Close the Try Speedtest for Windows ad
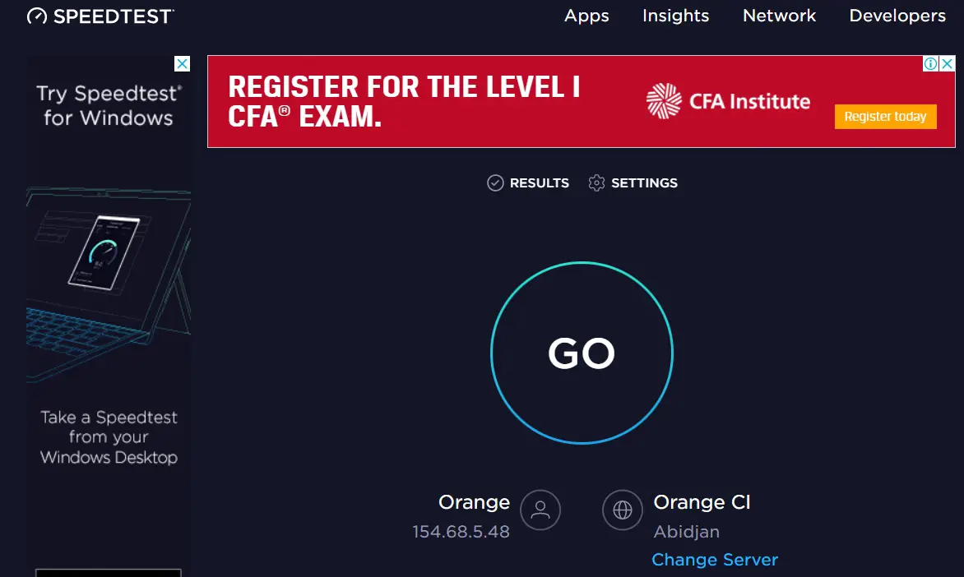964x577 pixels. point(183,64)
